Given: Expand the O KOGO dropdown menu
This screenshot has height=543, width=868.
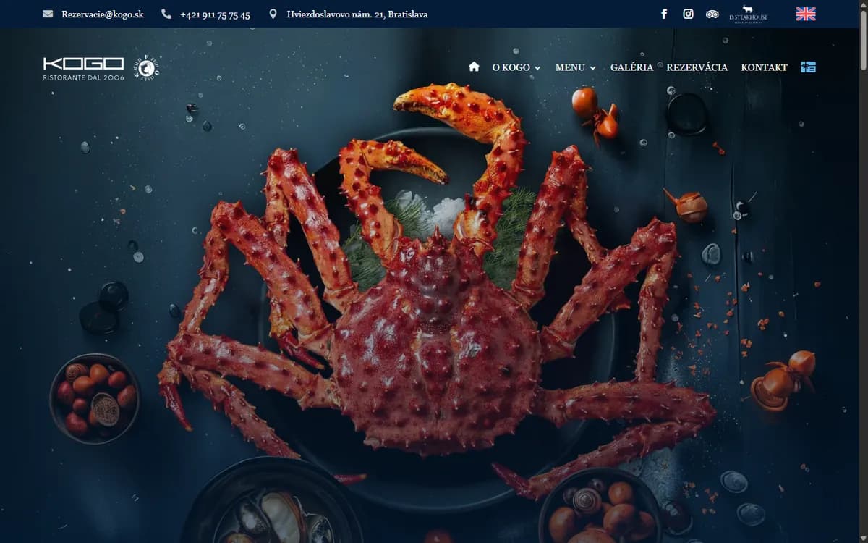Looking at the screenshot, I should point(516,67).
